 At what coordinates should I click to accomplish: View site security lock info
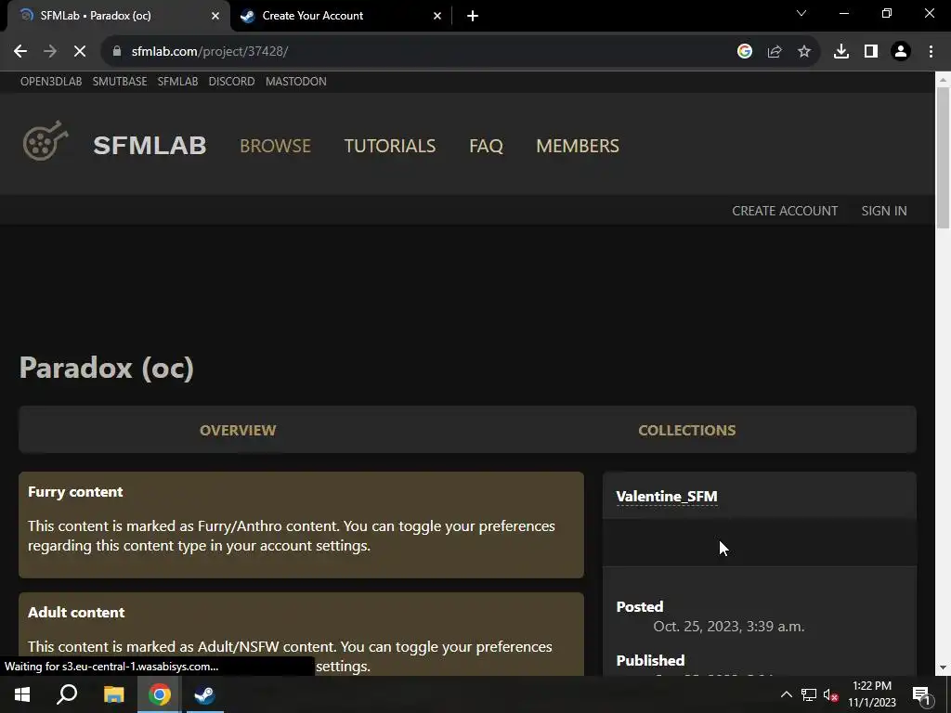pyautogui.click(x=117, y=52)
